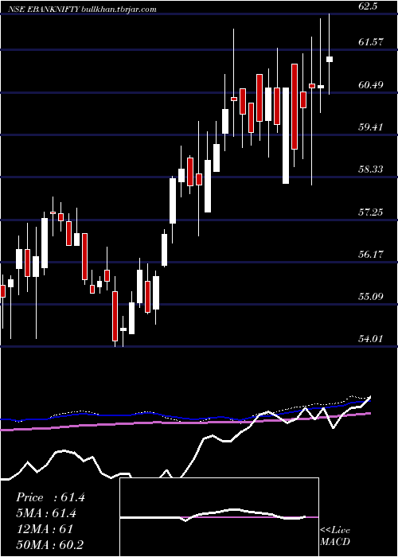Click the 54.01 price axis label
Screen dimensions: 398x557
[x=371, y=338]
